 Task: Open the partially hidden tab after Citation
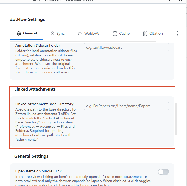(x=177, y=34)
